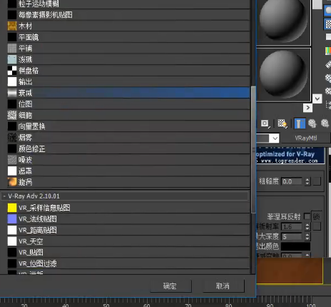This screenshot has width=331, height=307.
Task: Choose the 遮罩 mask map entry
Action: coord(128,171)
